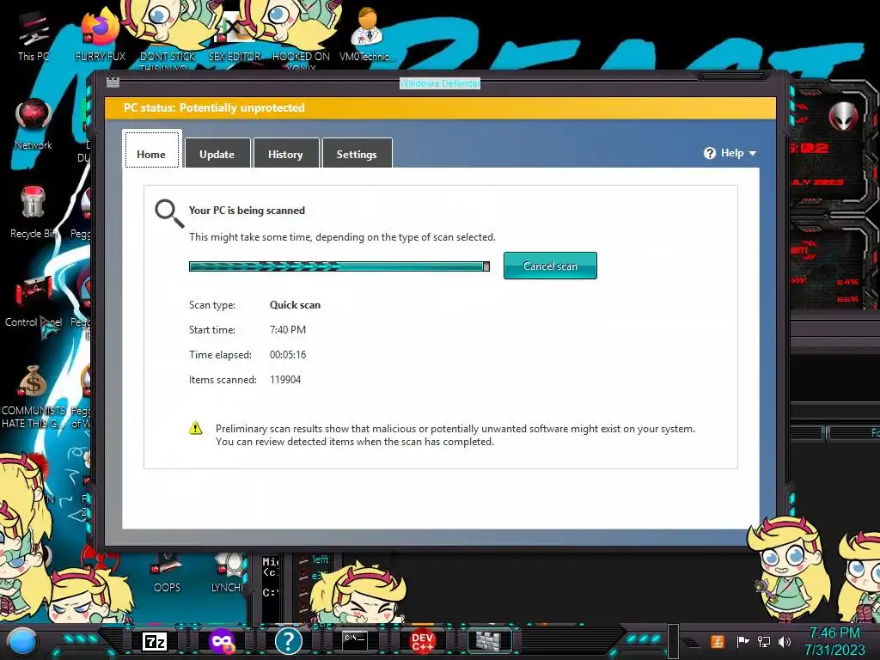This screenshot has width=880, height=660.
Task: Open the question mark help app on taskbar
Action: click(x=289, y=641)
